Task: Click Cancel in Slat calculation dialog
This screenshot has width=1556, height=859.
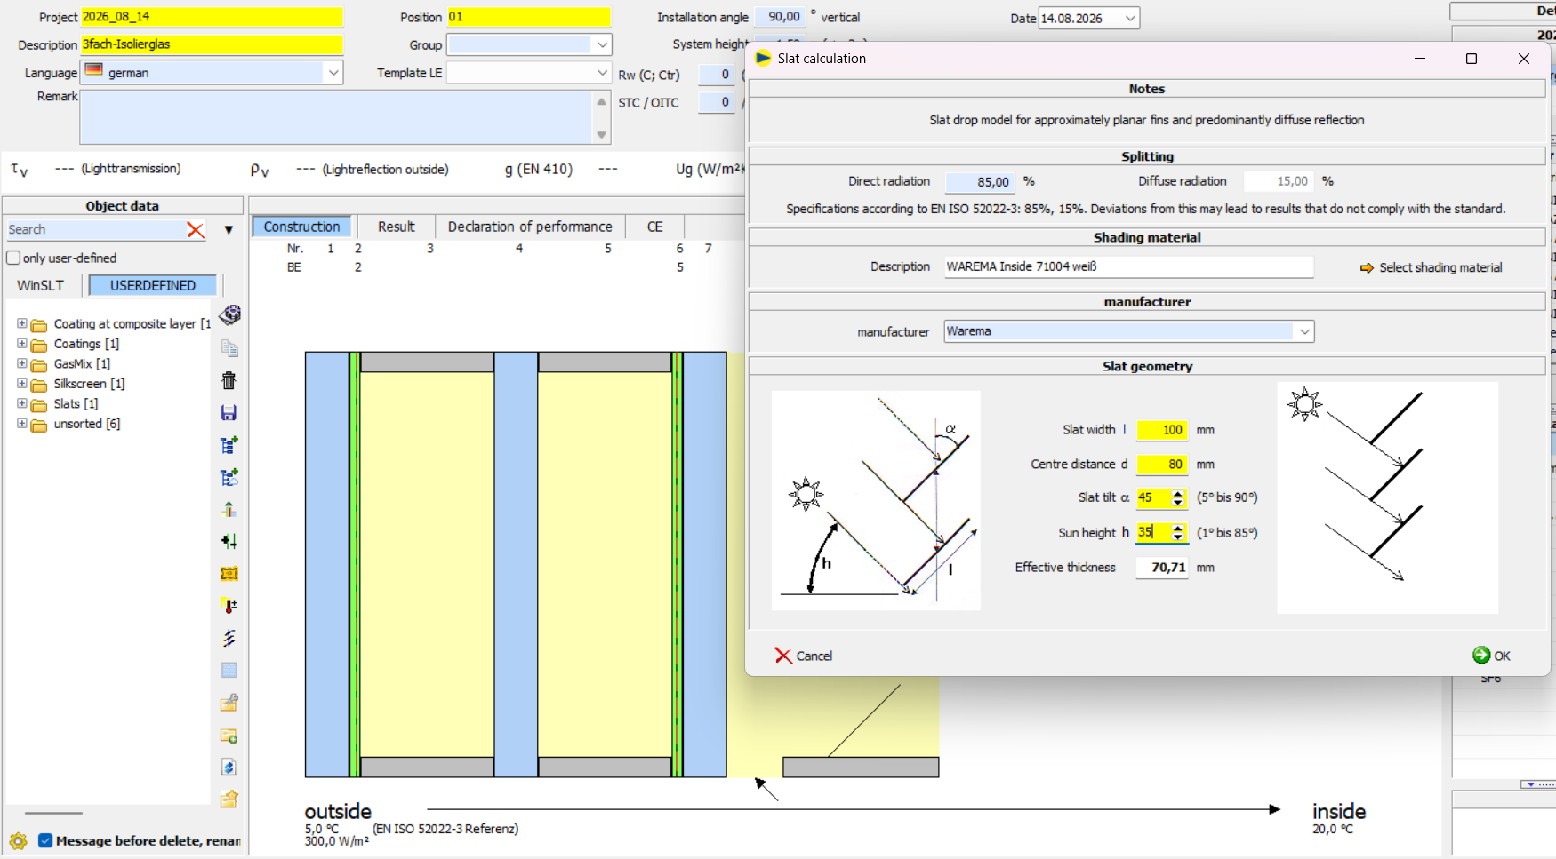Action: pos(804,656)
